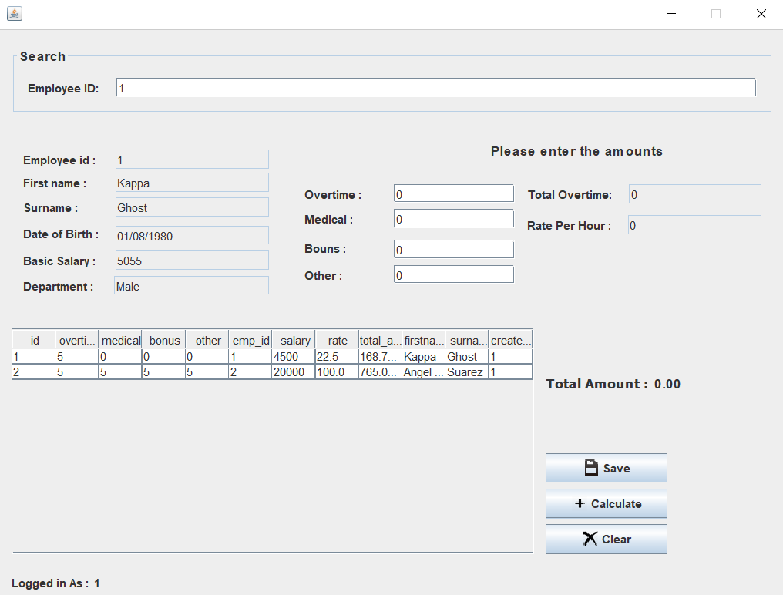783x595 pixels.
Task: Click the plus icon on Calculate button
Action: pyautogui.click(x=580, y=503)
